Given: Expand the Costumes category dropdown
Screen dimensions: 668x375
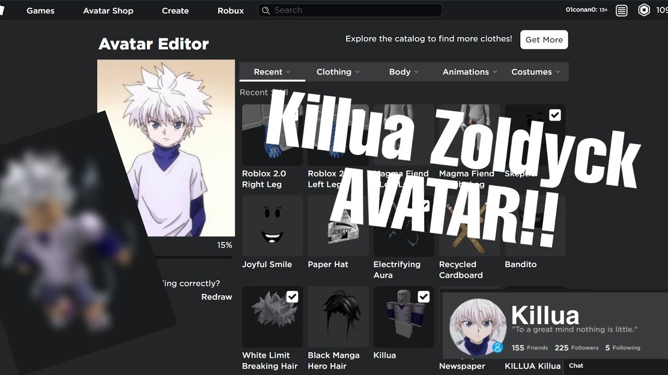Looking at the screenshot, I should point(535,72).
